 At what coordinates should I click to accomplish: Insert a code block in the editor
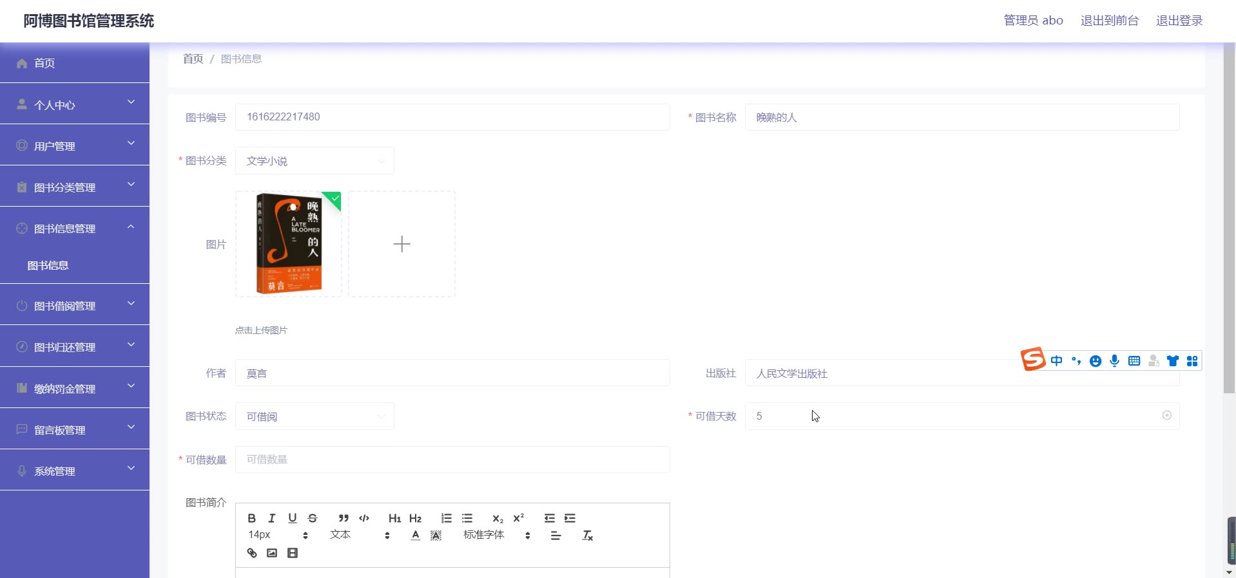click(x=364, y=518)
